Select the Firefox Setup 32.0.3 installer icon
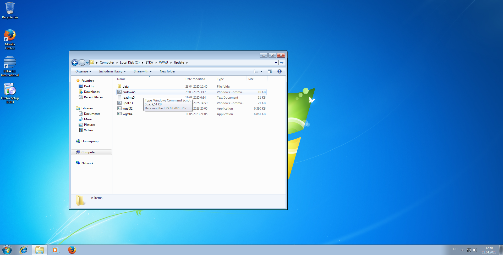 pos(10,93)
